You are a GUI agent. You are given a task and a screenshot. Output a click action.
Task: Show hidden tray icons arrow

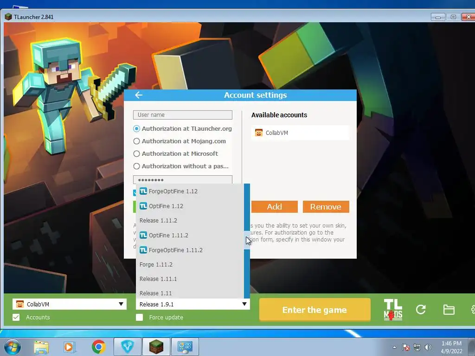click(x=394, y=347)
